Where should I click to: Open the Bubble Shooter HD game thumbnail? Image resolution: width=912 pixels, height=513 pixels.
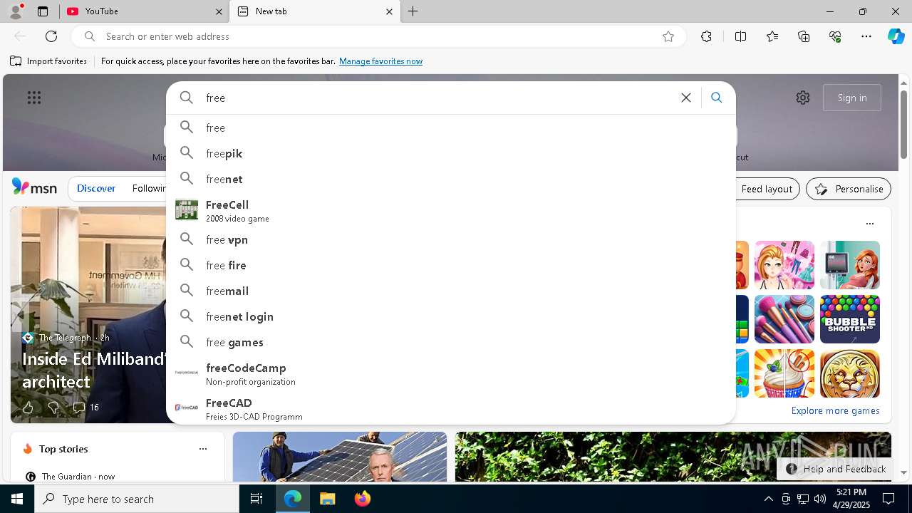point(850,319)
